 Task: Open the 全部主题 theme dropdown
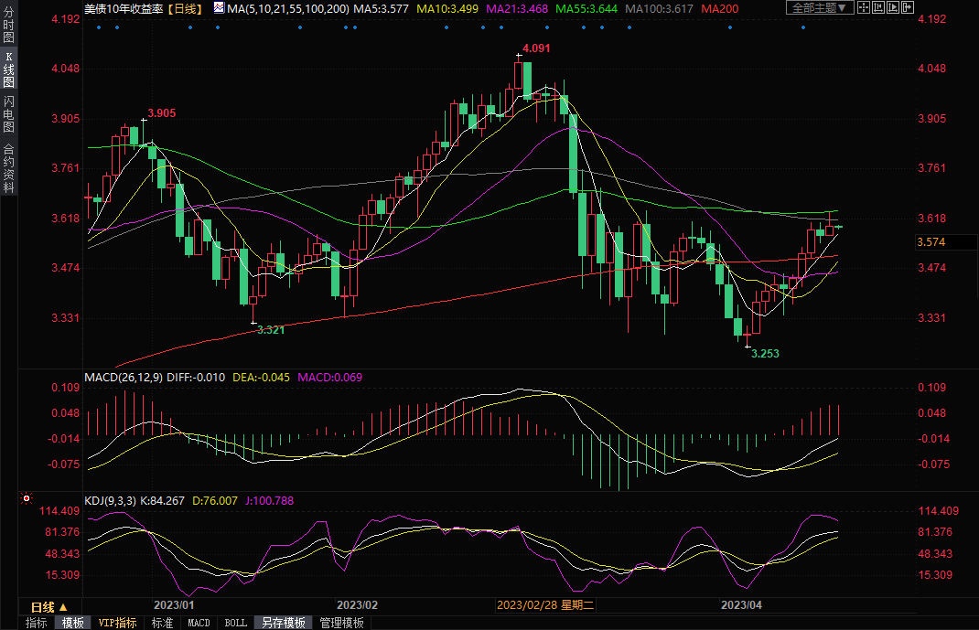tap(819, 7)
